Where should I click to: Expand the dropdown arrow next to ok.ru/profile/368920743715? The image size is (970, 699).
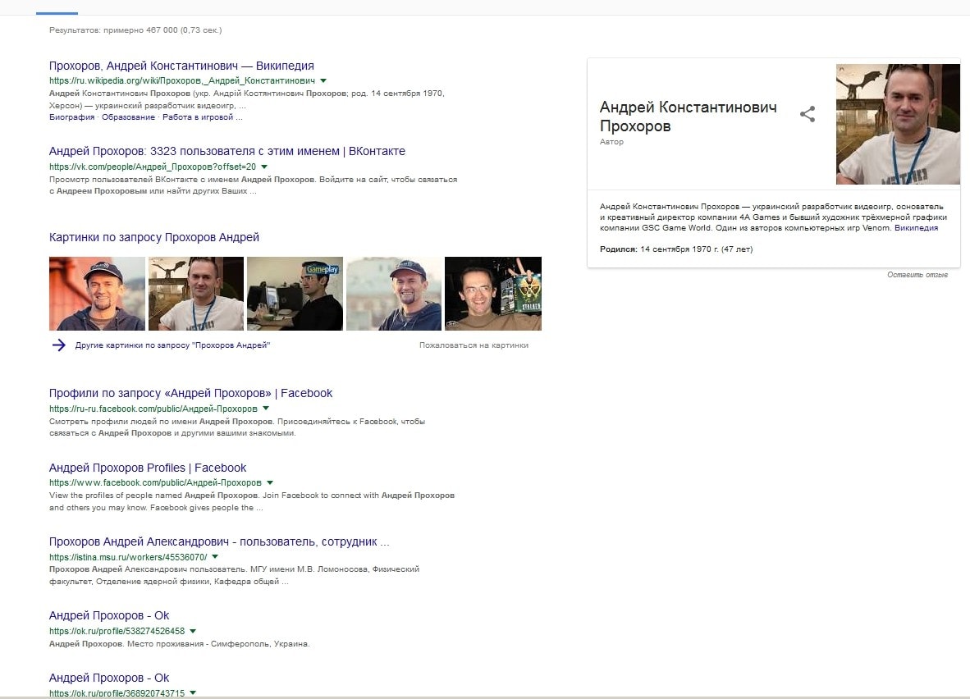[193, 692]
